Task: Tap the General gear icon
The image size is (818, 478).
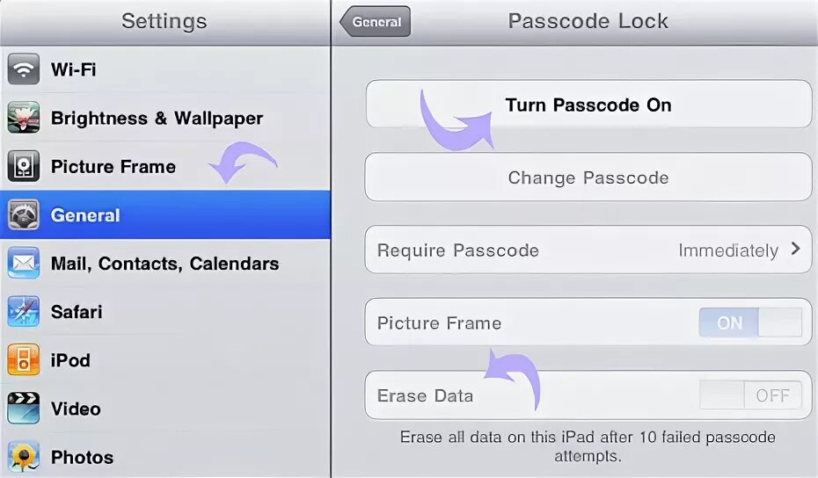Action: [24, 214]
